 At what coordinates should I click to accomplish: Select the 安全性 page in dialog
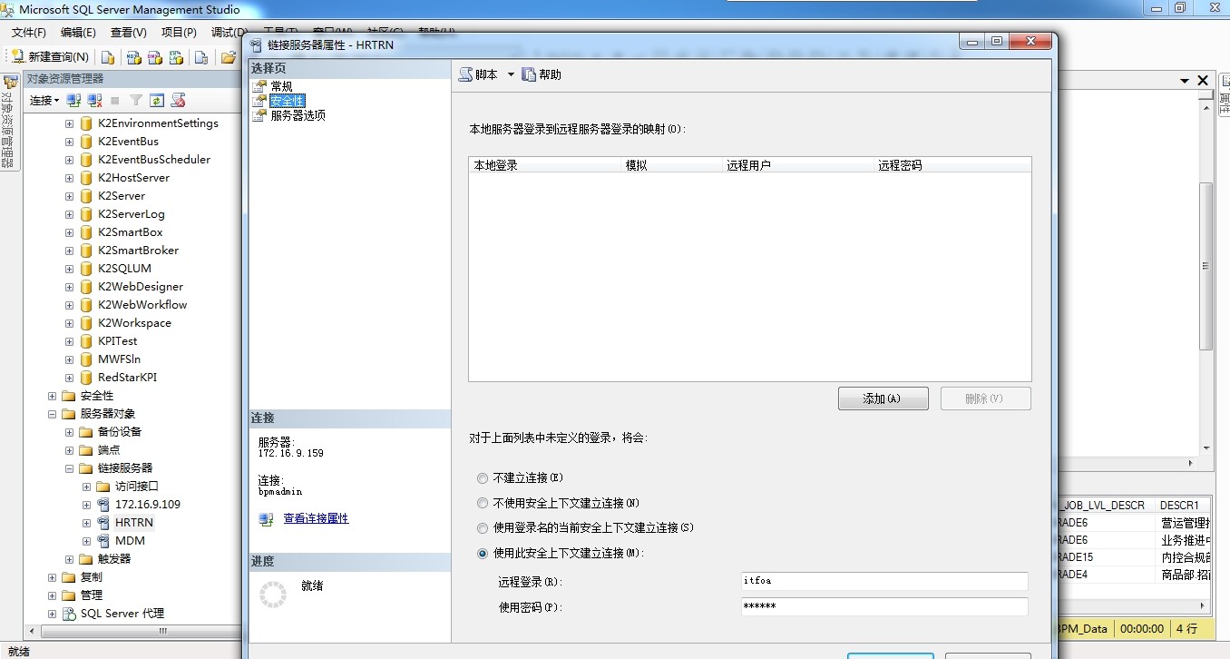click(x=287, y=101)
